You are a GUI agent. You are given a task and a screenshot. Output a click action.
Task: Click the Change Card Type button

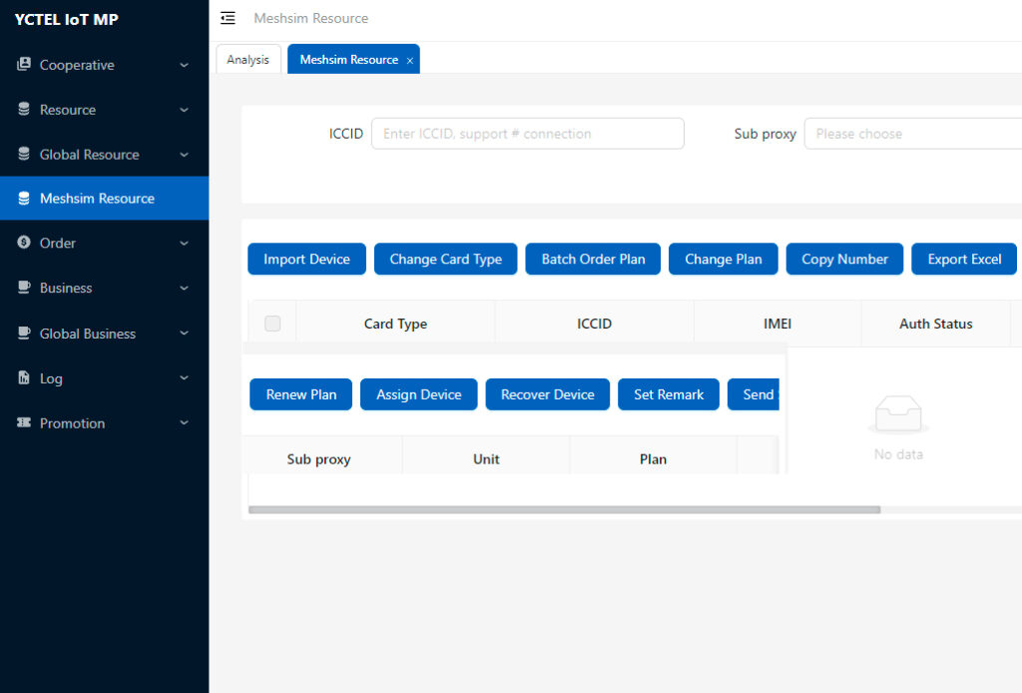pyautogui.click(x=445, y=259)
